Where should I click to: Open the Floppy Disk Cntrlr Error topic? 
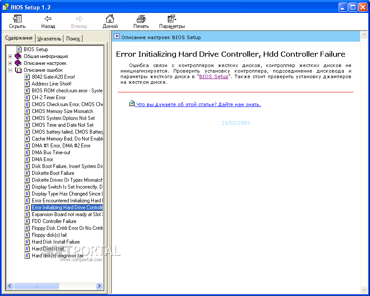(x=67, y=228)
